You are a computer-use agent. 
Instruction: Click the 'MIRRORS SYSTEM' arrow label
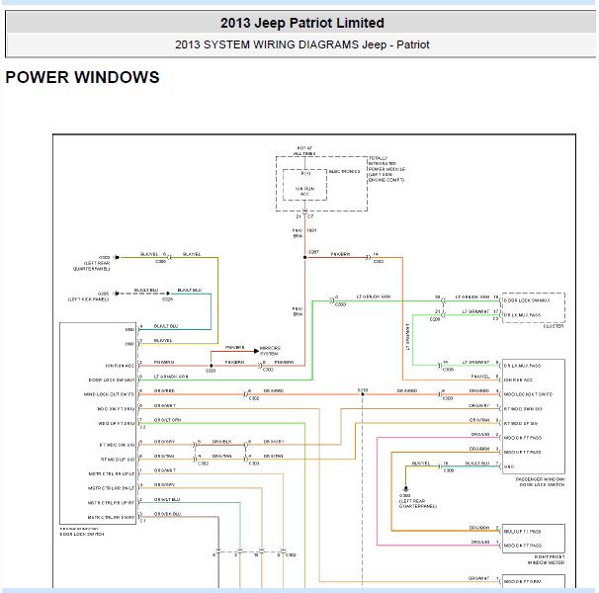270,351
